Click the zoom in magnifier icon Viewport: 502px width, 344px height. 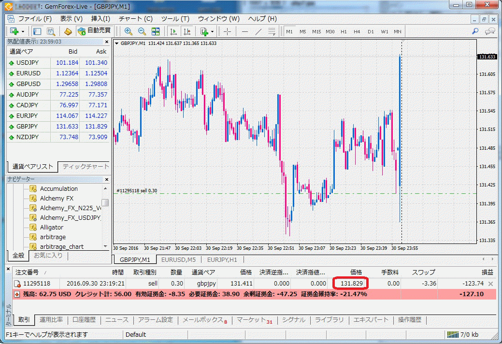click(x=129, y=31)
